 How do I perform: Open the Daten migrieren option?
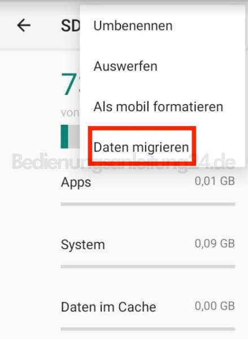[x=141, y=147]
